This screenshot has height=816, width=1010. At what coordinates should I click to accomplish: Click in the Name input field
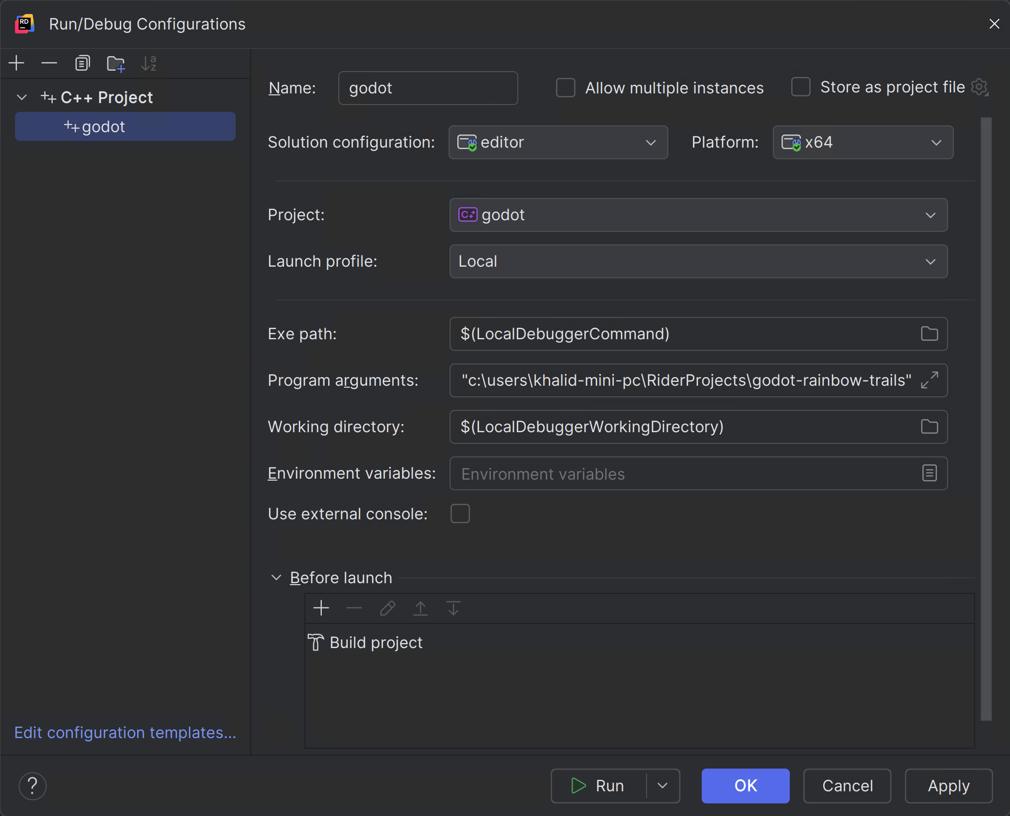(428, 88)
